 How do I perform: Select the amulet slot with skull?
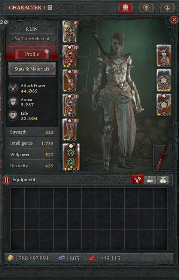164,56
